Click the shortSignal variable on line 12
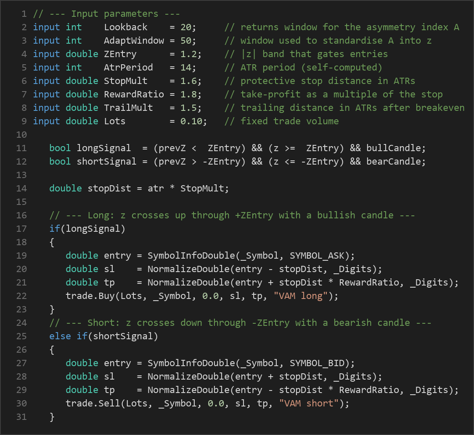Screen dimensions: 474x435 pyautogui.click(x=106, y=162)
